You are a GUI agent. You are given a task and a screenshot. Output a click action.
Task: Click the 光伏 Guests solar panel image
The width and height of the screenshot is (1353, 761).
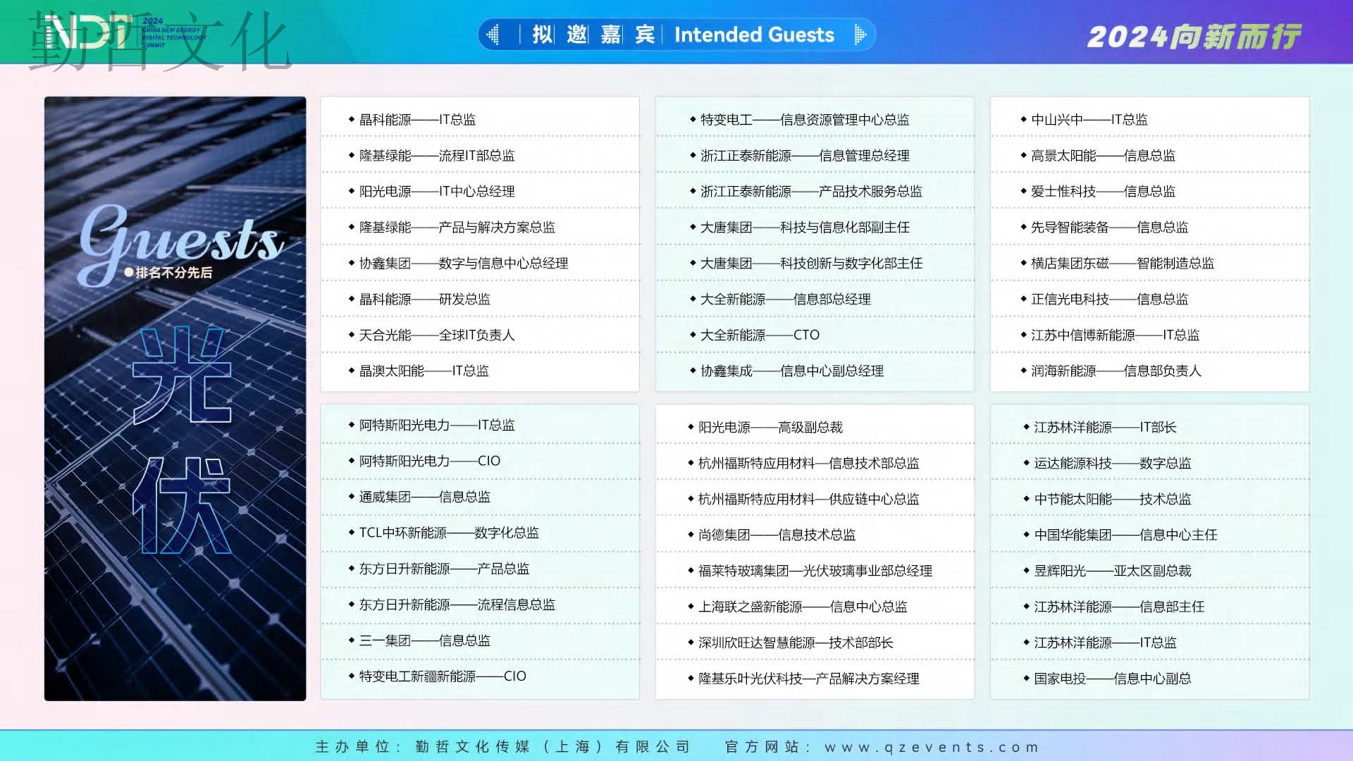pos(175,399)
